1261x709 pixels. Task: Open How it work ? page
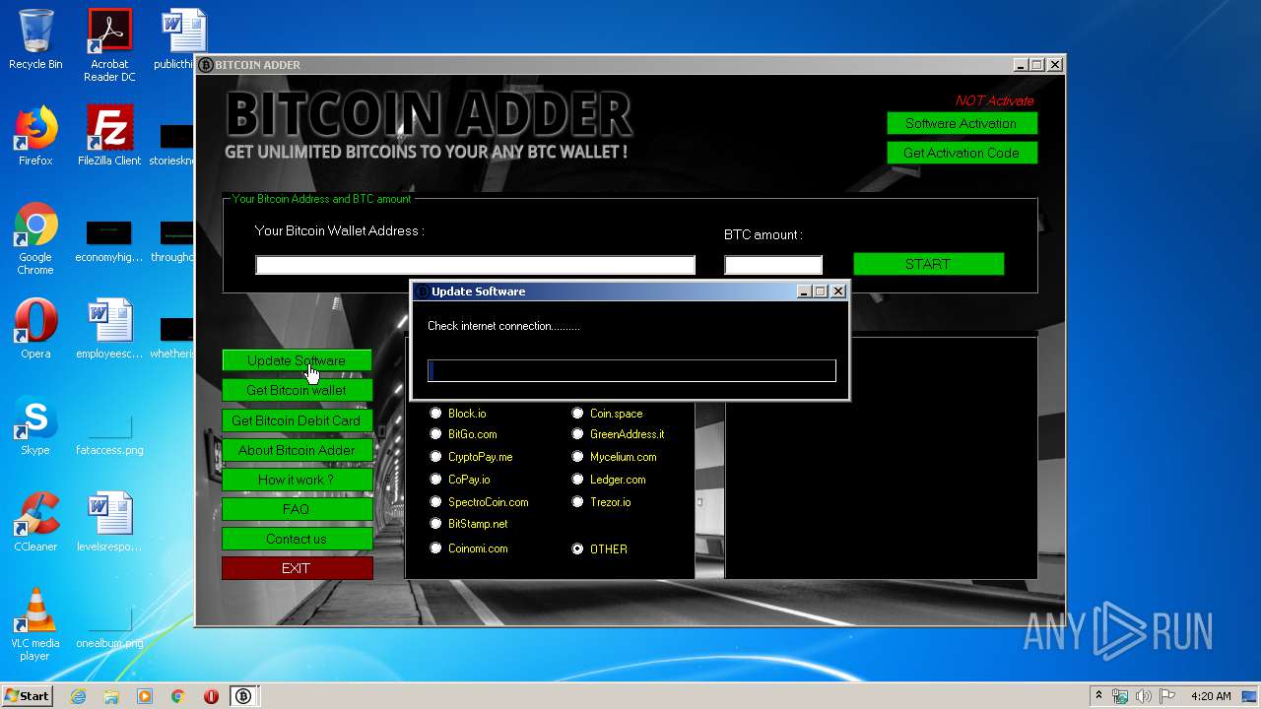(x=297, y=480)
